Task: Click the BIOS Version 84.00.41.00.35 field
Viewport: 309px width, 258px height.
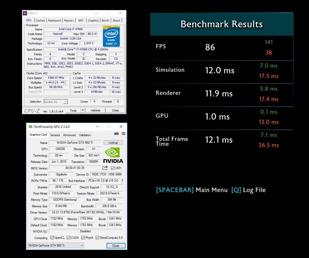Action: pyautogui.click(x=75, y=168)
